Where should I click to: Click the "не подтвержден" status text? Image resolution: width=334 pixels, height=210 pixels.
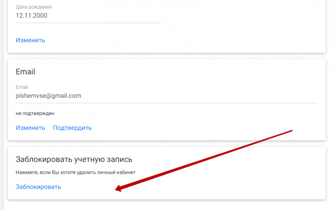(35, 113)
